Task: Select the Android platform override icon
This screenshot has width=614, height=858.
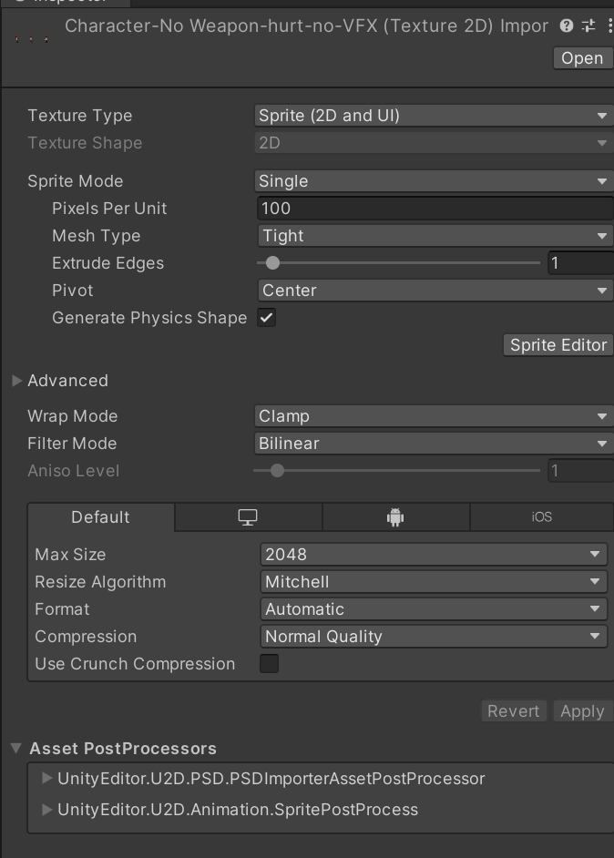Action: pyautogui.click(x=395, y=516)
